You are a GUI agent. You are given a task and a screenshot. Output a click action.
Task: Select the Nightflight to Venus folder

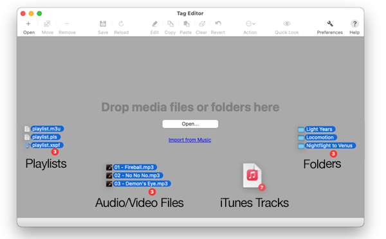point(330,146)
